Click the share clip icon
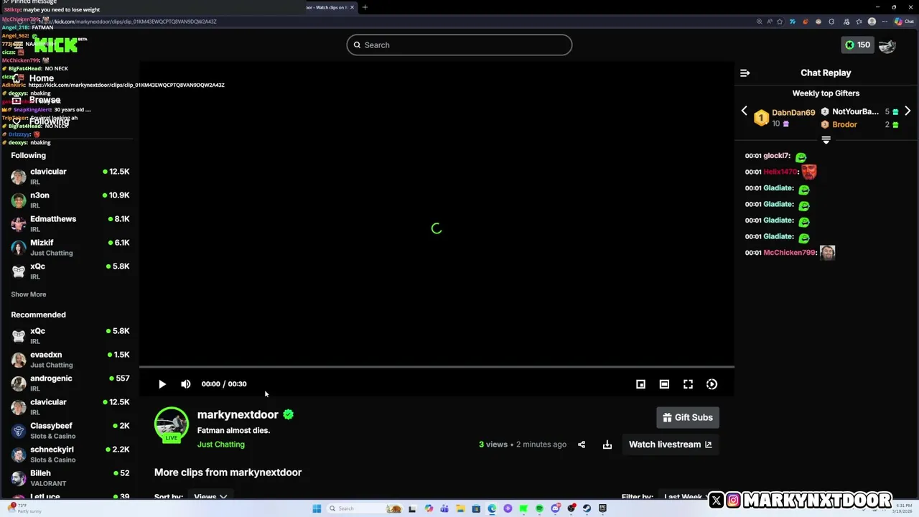The image size is (919, 517). 582,444
